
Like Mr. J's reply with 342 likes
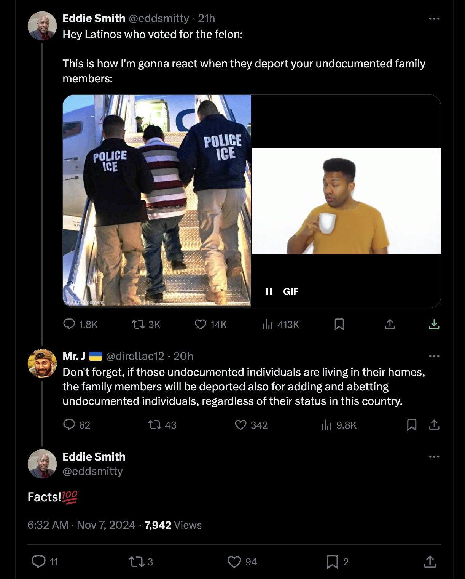(241, 425)
